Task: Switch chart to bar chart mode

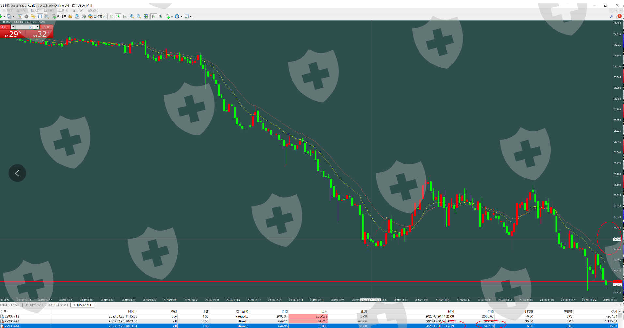Action: (111, 16)
